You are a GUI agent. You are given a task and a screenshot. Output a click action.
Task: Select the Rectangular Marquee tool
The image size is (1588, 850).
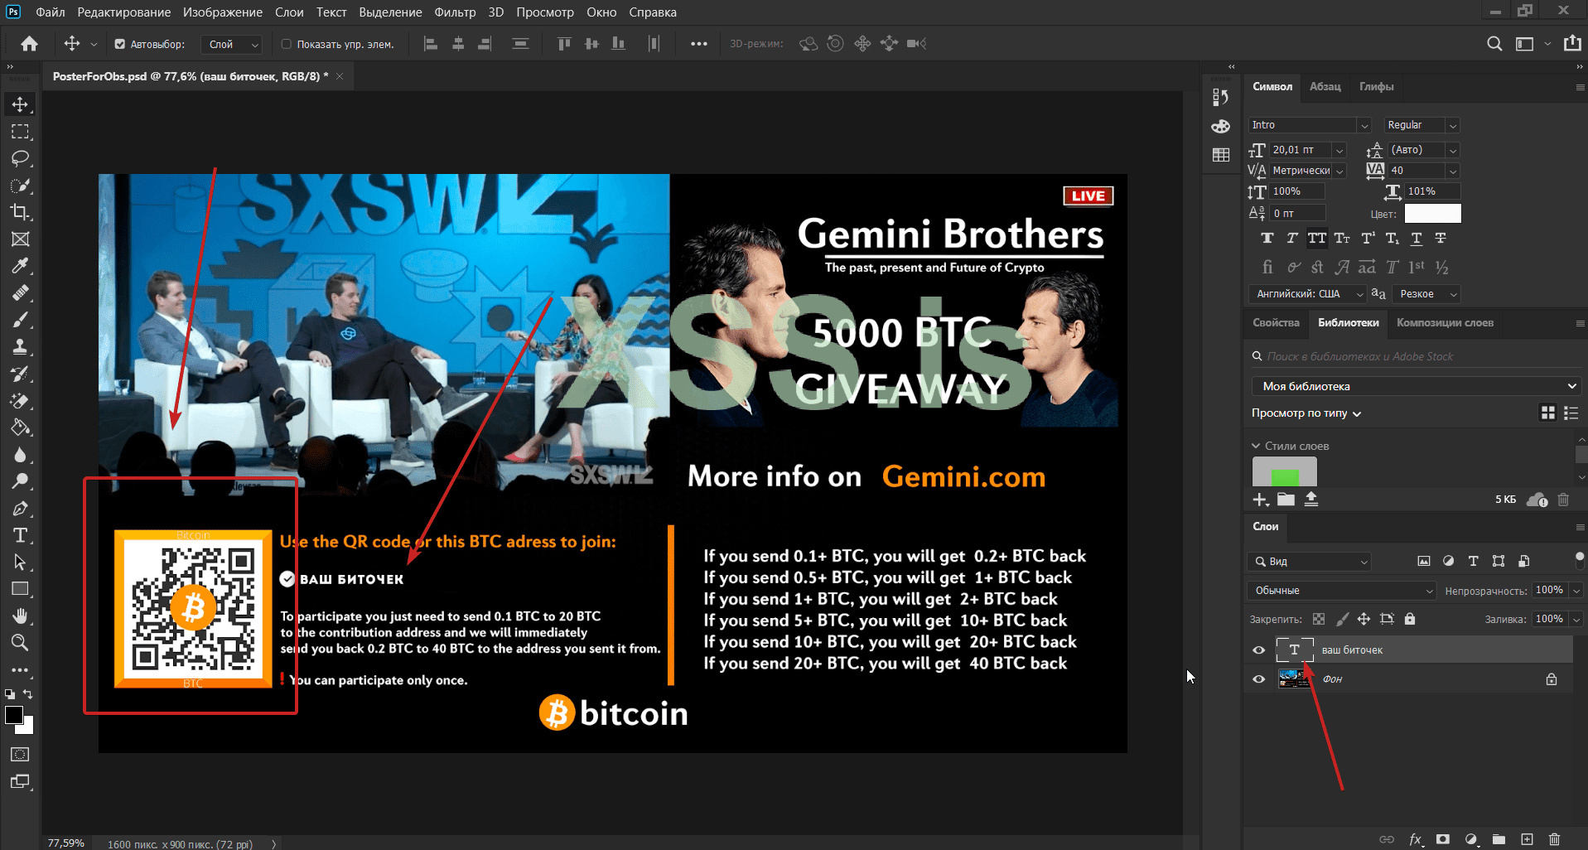pos(20,132)
